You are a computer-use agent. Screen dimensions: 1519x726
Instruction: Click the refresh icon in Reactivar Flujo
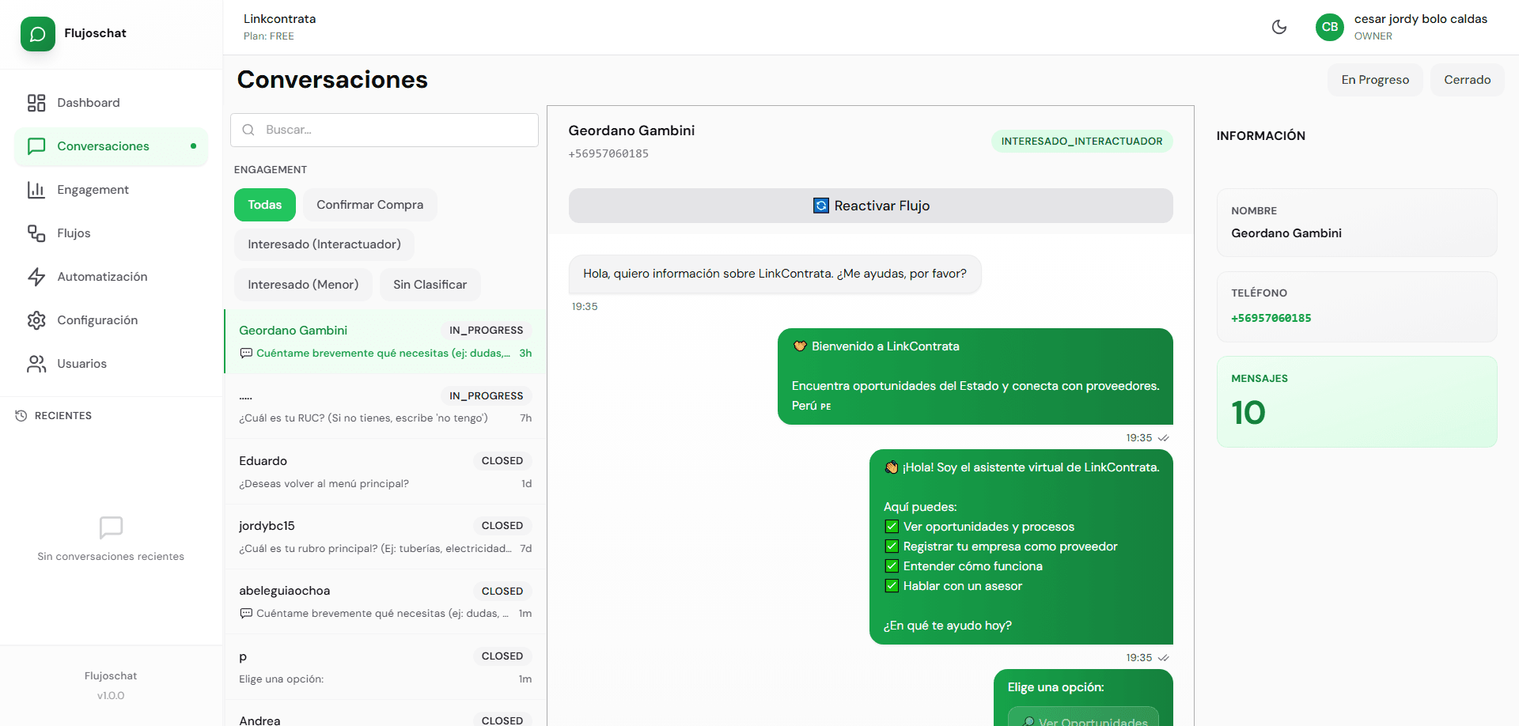(x=821, y=206)
